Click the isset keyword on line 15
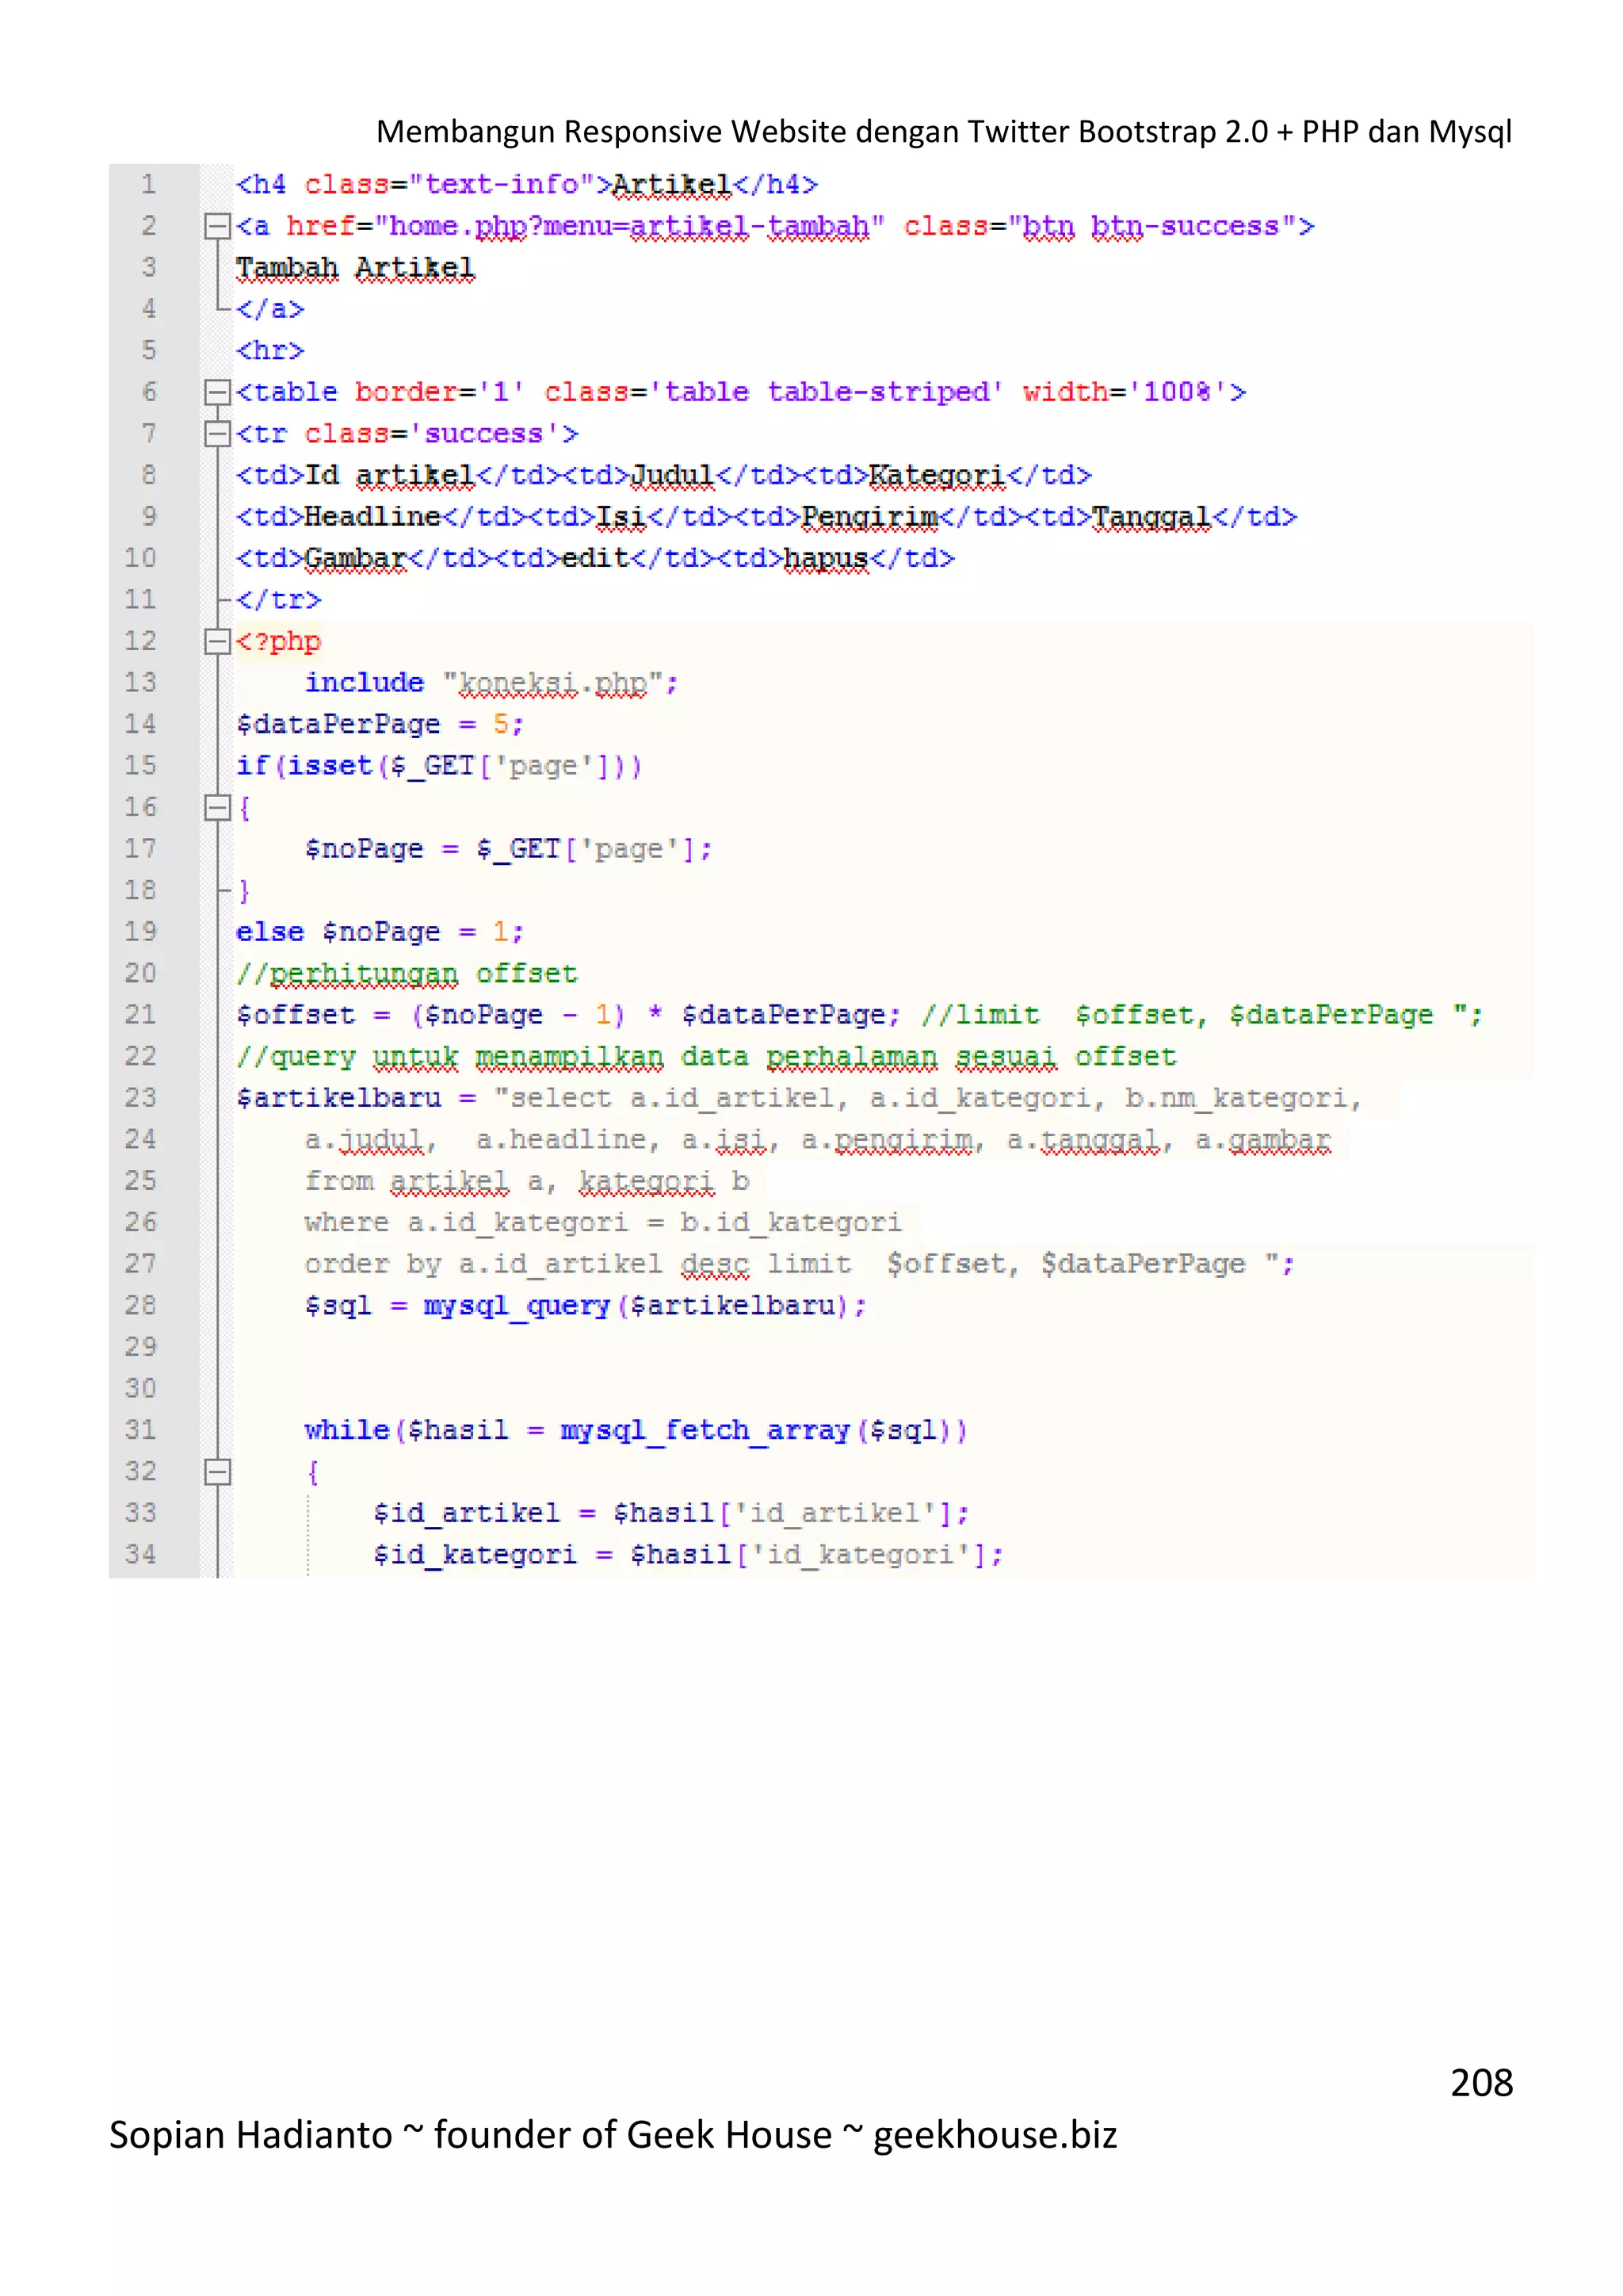The width and height of the screenshot is (1623, 2296). [x=330, y=766]
